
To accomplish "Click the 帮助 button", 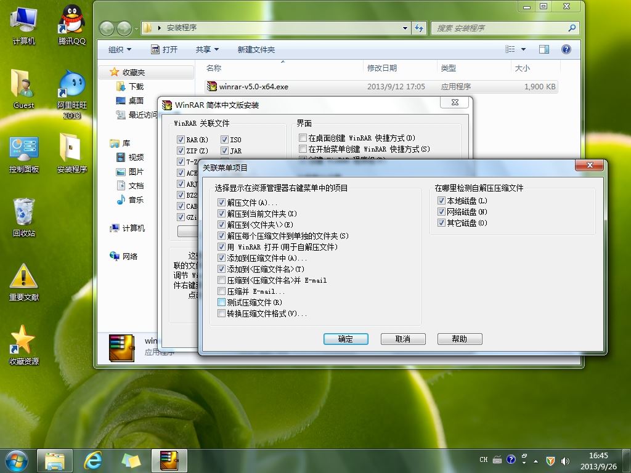I will tap(460, 339).
